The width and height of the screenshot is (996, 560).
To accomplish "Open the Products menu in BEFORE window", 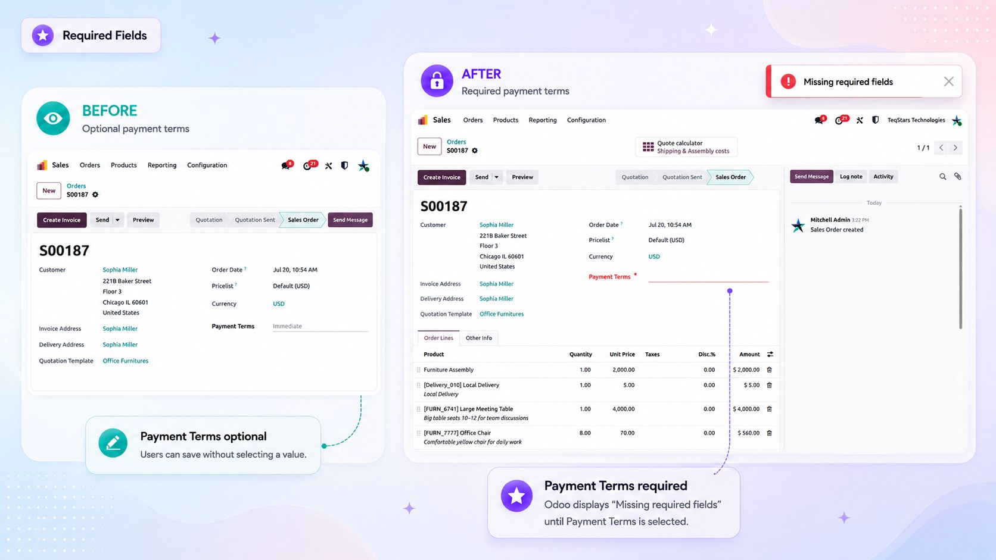I will 124,165.
